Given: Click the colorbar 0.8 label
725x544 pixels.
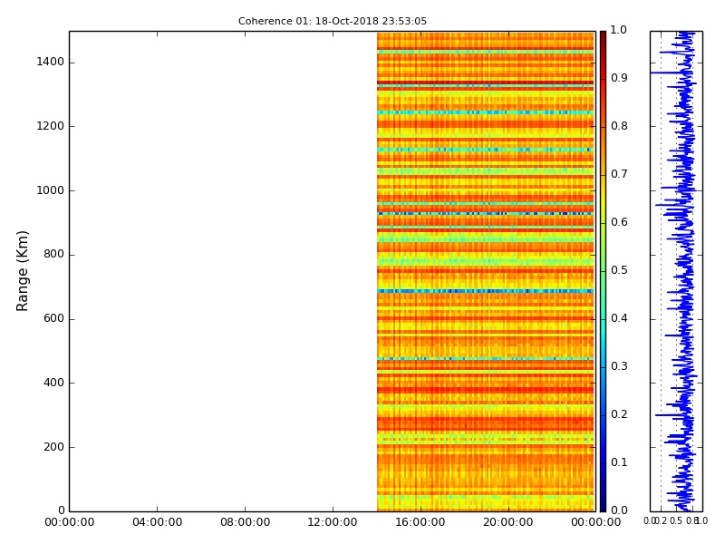Looking at the screenshot, I should click(619, 126).
